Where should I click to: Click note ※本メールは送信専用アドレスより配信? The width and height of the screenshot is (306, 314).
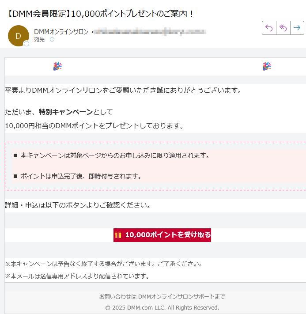pos(77,276)
